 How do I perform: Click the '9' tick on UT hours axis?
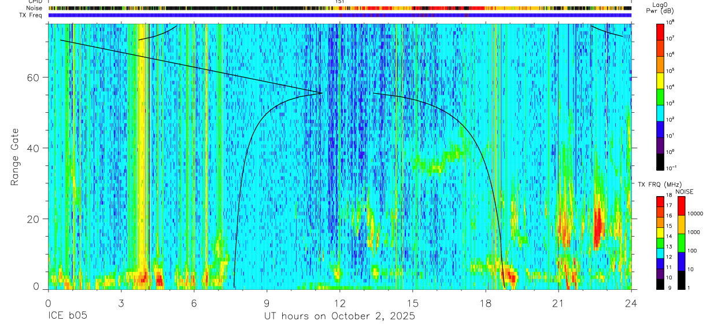point(267,303)
